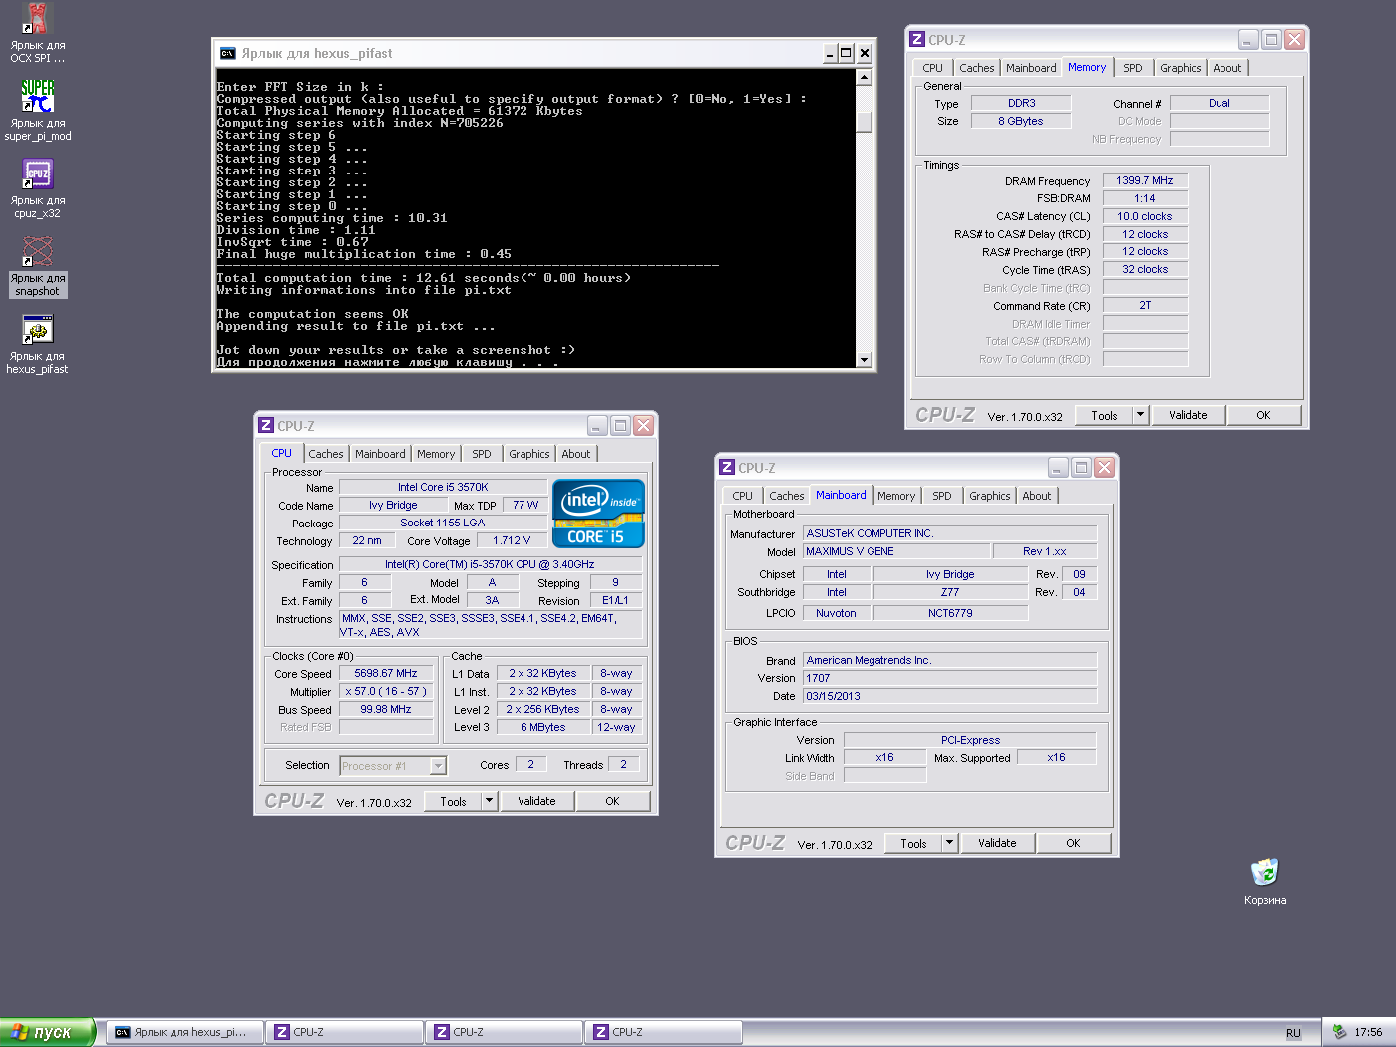Click the console window title bar icon
Viewport: 1396px width, 1047px height.
[228, 53]
